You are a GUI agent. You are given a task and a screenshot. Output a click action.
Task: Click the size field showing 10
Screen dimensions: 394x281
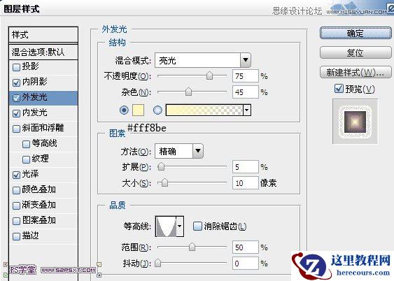point(246,183)
